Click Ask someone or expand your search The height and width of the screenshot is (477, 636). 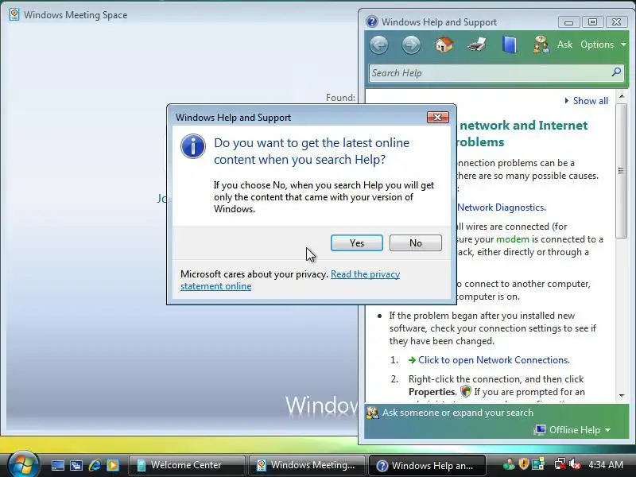click(x=458, y=413)
